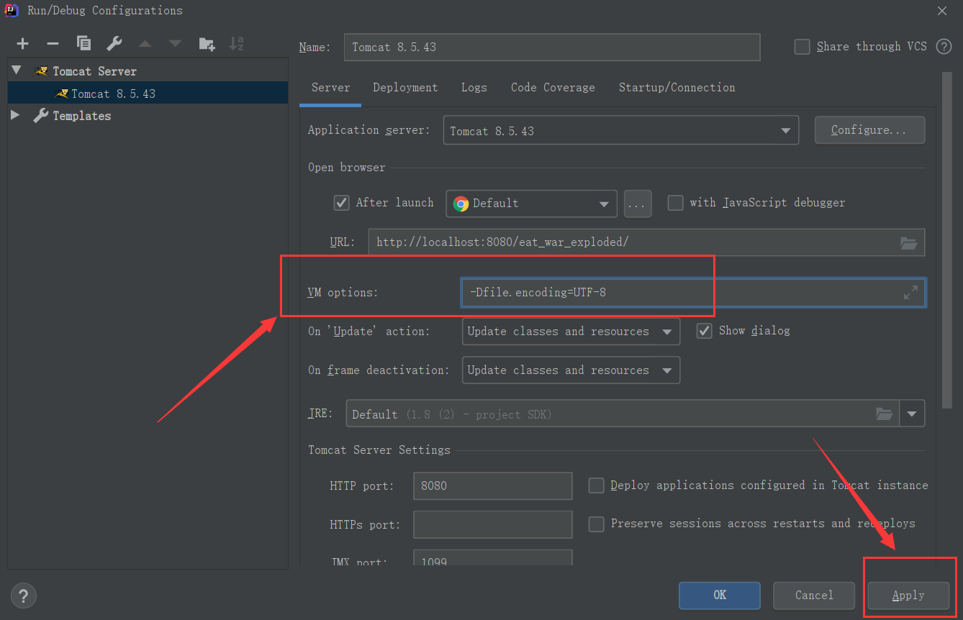The image size is (963, 620).
Task: Click the Copy Configuration icon
Action: coord(83,44)
